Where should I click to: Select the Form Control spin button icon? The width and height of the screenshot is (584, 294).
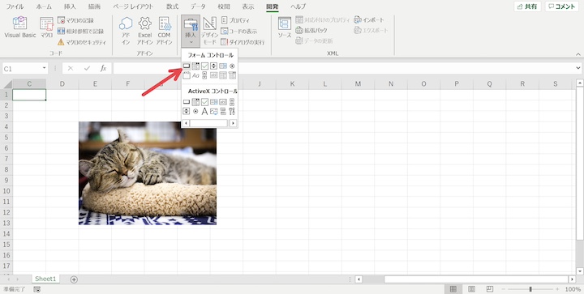[x=214, y=66]
